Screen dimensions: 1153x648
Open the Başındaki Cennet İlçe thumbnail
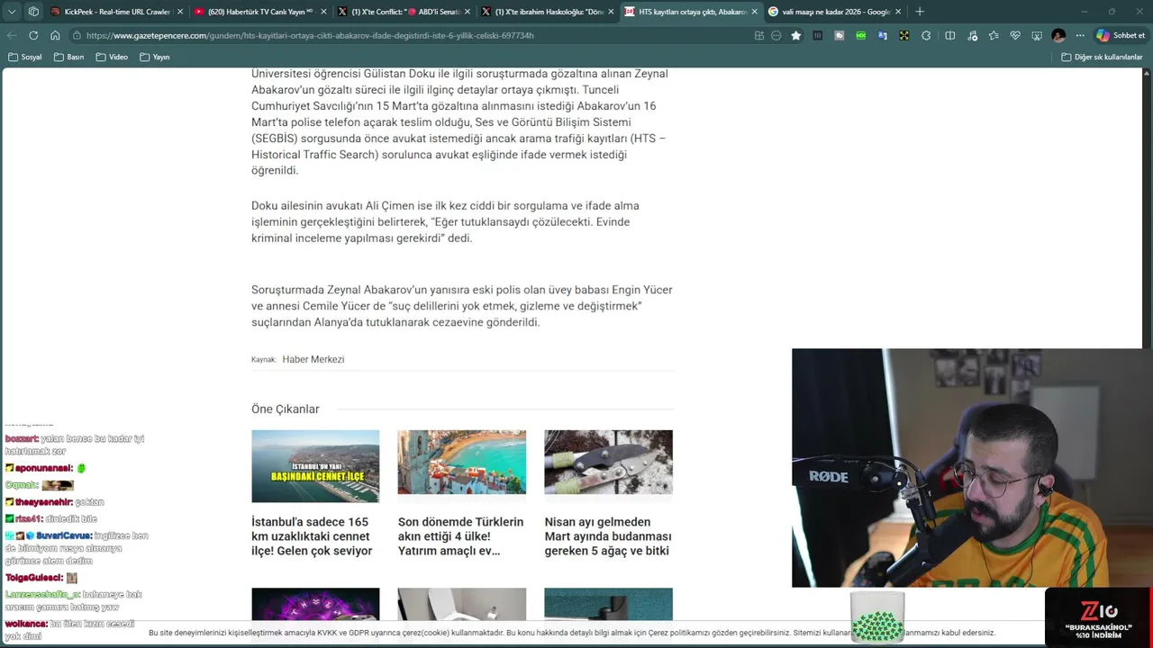pos(315,466)
